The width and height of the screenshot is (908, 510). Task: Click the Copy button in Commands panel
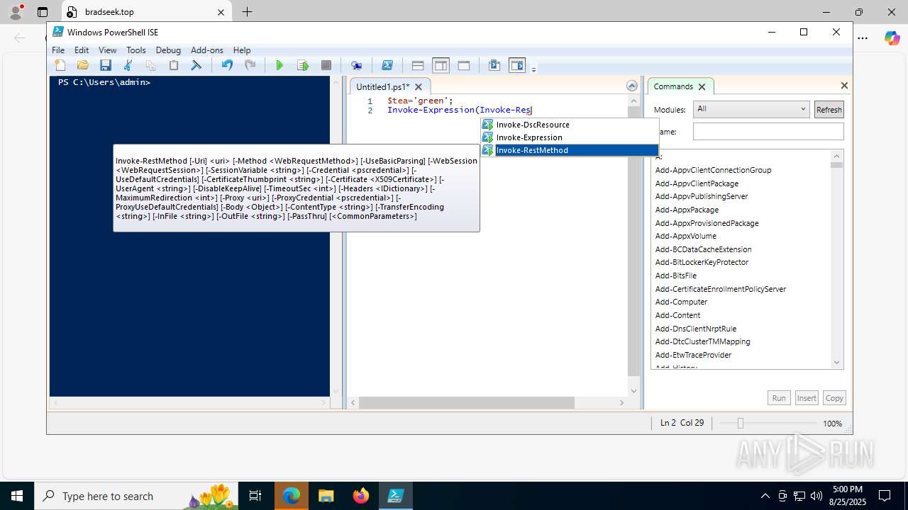834,398
